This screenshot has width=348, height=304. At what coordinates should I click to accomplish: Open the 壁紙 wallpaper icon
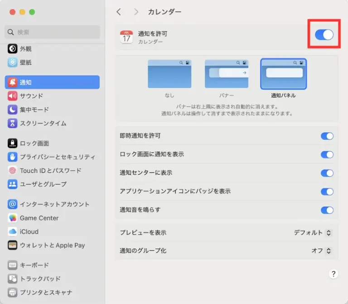click(x=12, y=63)
